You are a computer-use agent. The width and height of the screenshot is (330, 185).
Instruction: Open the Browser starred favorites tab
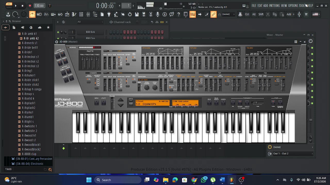click(x=48, y=27)
